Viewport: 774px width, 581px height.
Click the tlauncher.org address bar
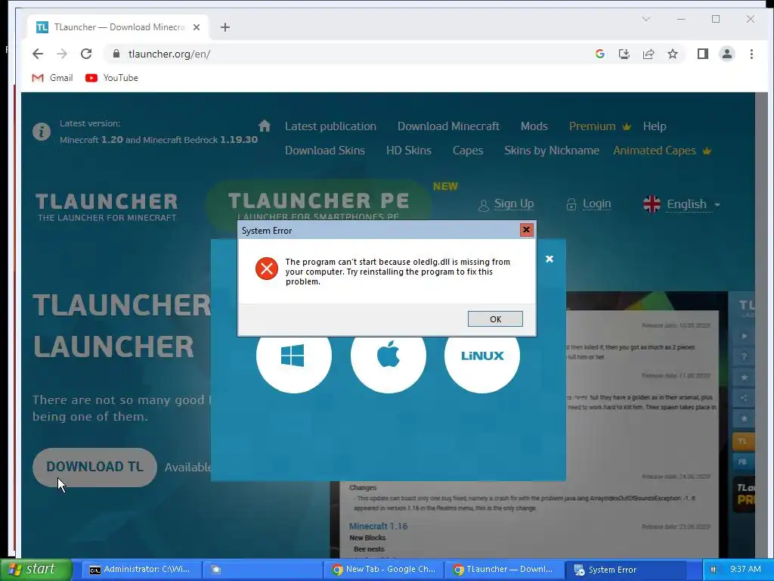345,54
